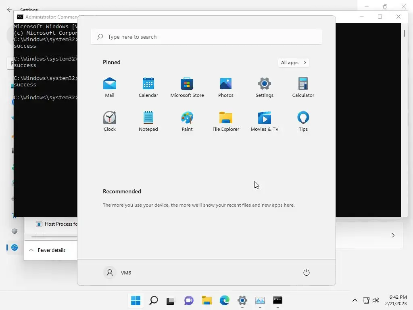Image resolution: width=413 pixels, height=310 pixels.
Task: Open File Explorer from Pinned apps
Action: pyautogui.click(x=226, y=121)
